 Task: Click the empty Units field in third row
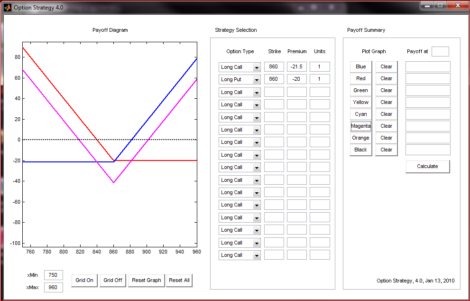tap(320, 92)
